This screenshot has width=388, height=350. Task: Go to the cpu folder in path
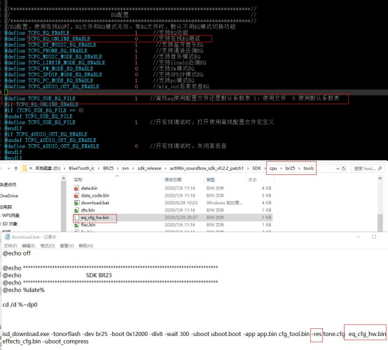pyautogui.click(x=273, y=169)
